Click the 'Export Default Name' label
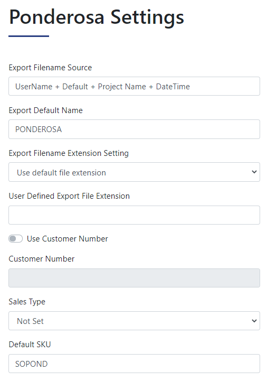277x381 pixels. tap(45, 110)
